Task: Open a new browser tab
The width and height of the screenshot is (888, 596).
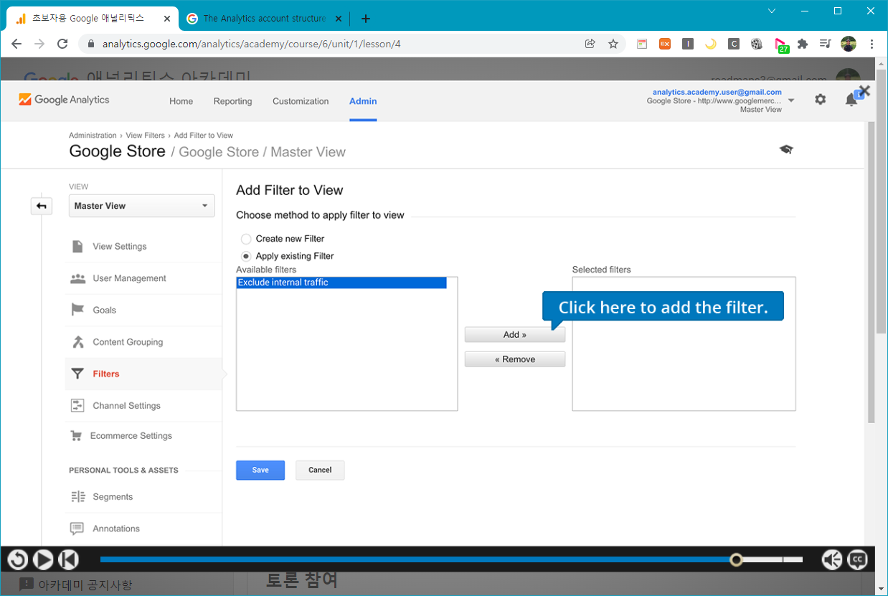Action: tap(366, 19)
